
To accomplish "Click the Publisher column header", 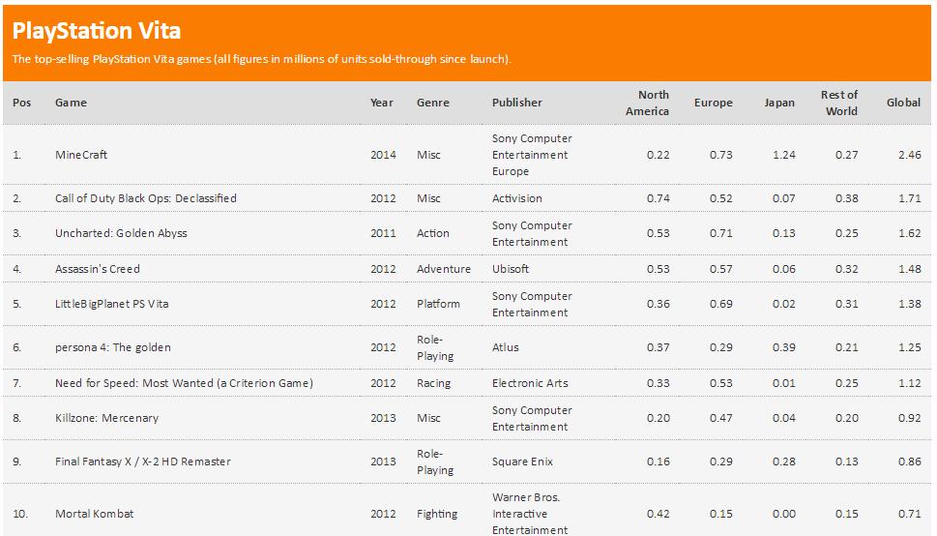I will pyautogui.click(x=517, y=103).
